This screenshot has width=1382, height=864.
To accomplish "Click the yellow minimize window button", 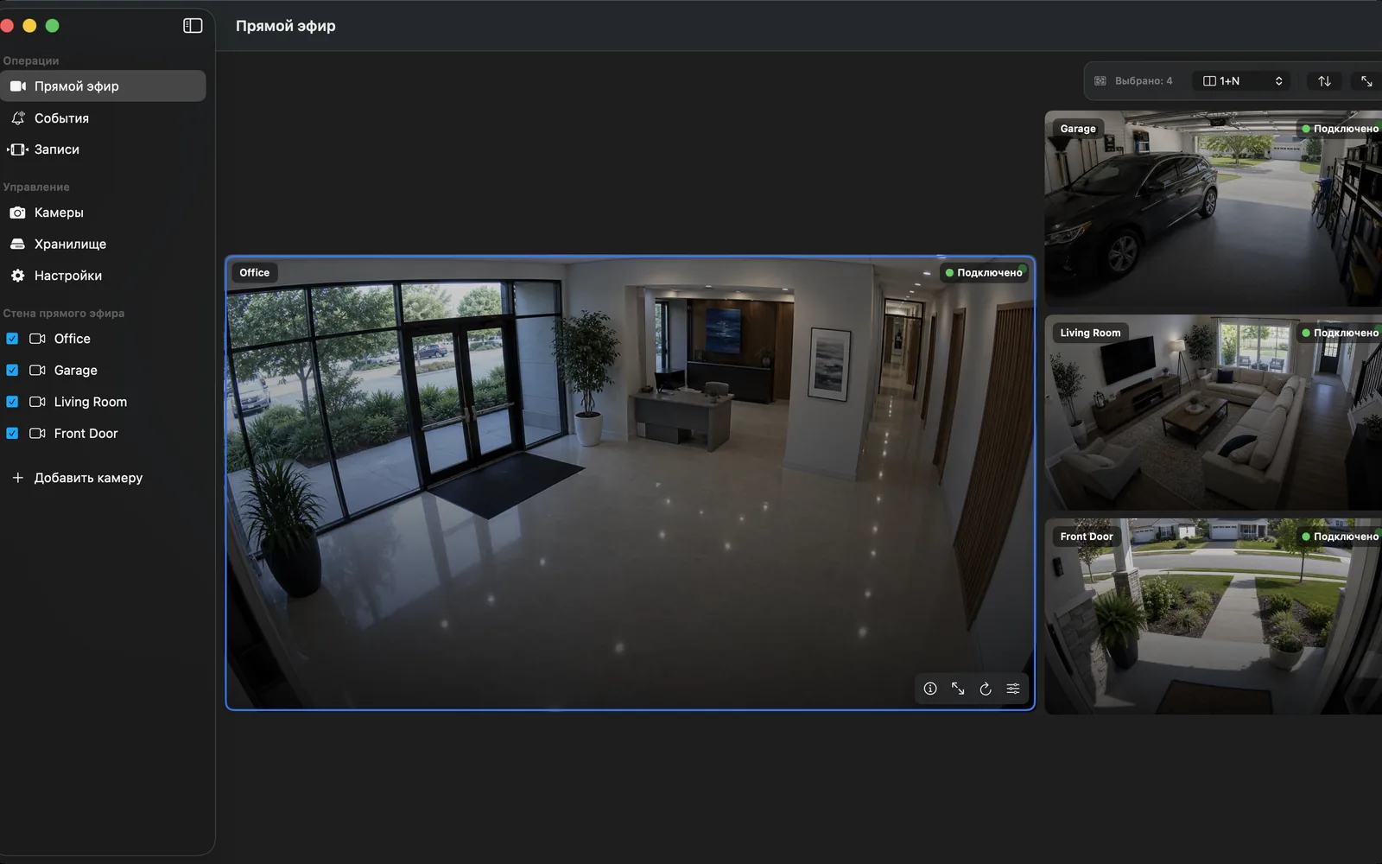I will point(29,26).
